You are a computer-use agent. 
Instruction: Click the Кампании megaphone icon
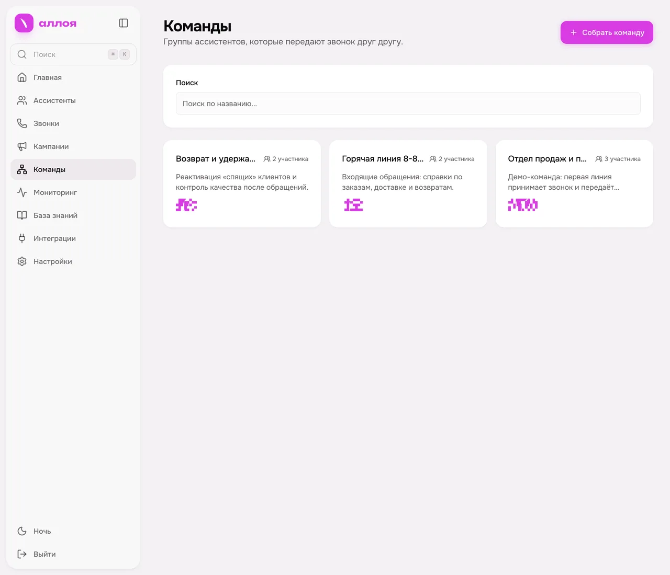pyautogui.click(x=22, y=146)
